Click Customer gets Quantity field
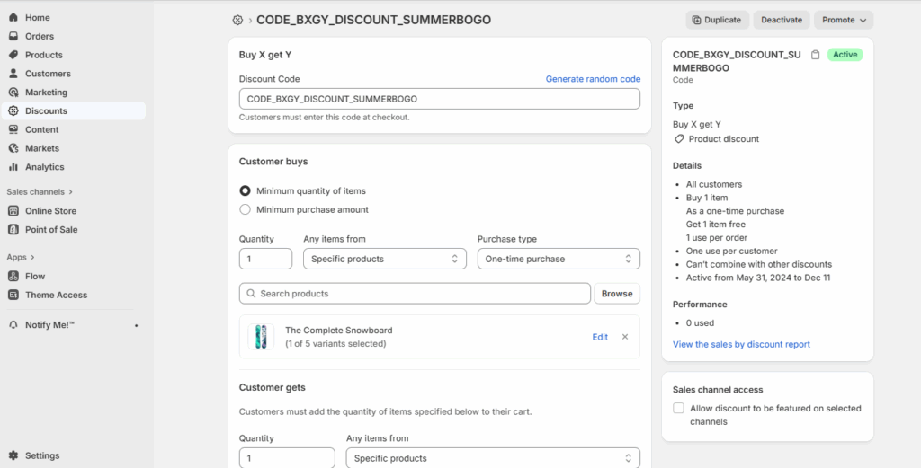Viewport: 921px width, 468px height. pos(287,458)
